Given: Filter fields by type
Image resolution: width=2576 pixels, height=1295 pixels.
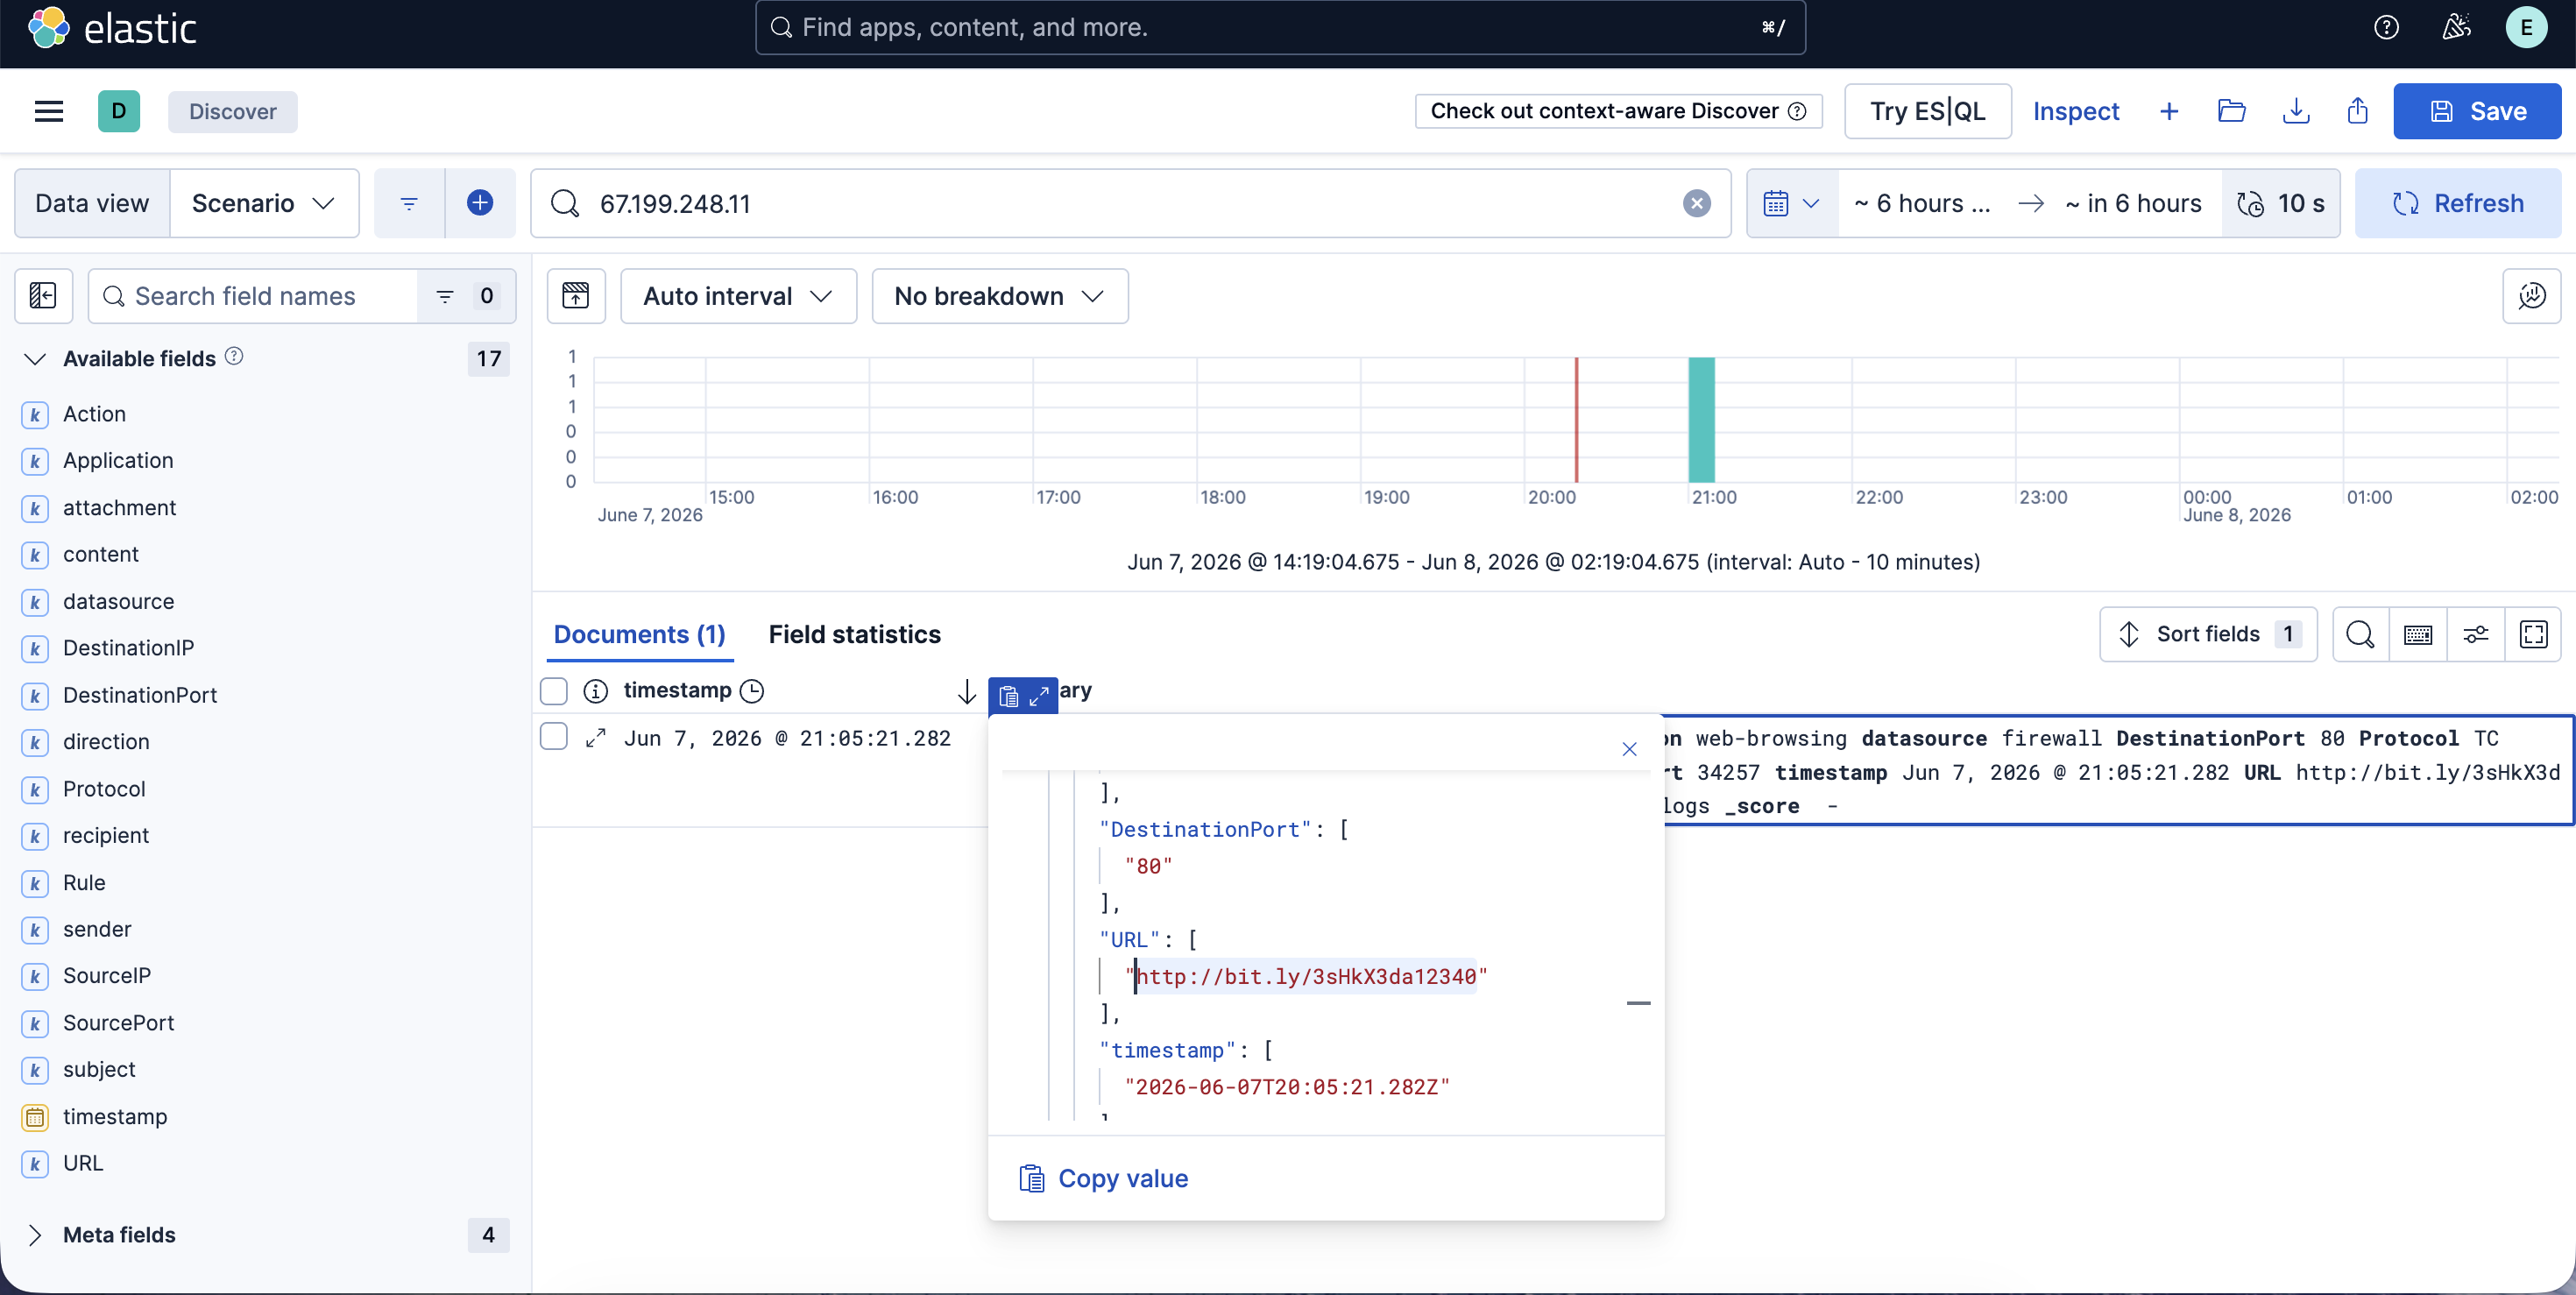Looking at the screenshot, I should click(x=466, y=296).
